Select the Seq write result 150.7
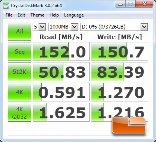156x142 pixels. 120,51
